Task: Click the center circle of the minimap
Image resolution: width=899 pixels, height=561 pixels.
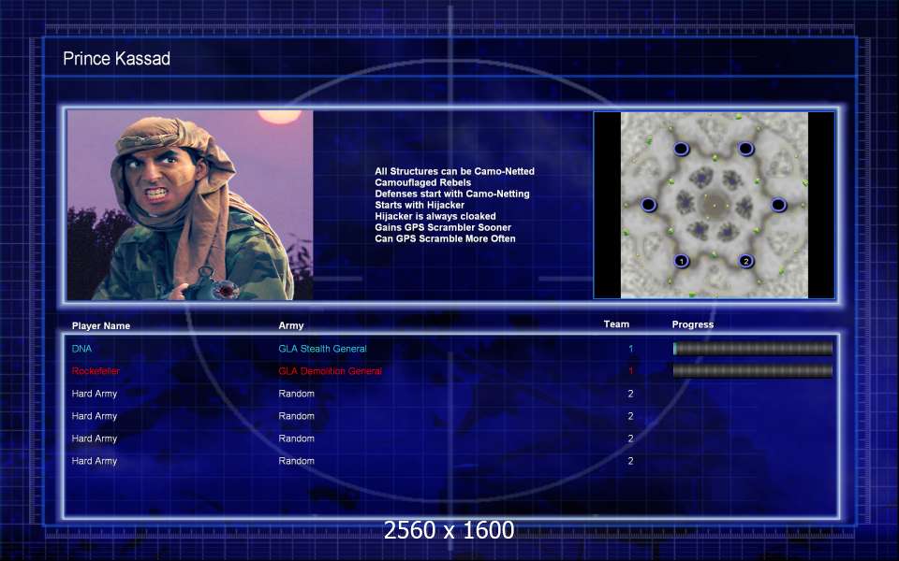Action: coord(714,205)
